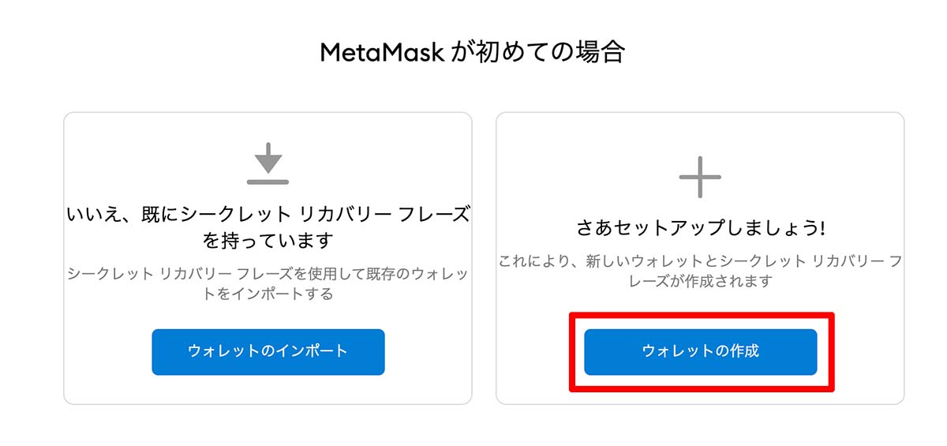Click the さあセットアップしましょう! heading
Image resolution: width=947 pixels, height=446 pixels.
click(700, 229)
